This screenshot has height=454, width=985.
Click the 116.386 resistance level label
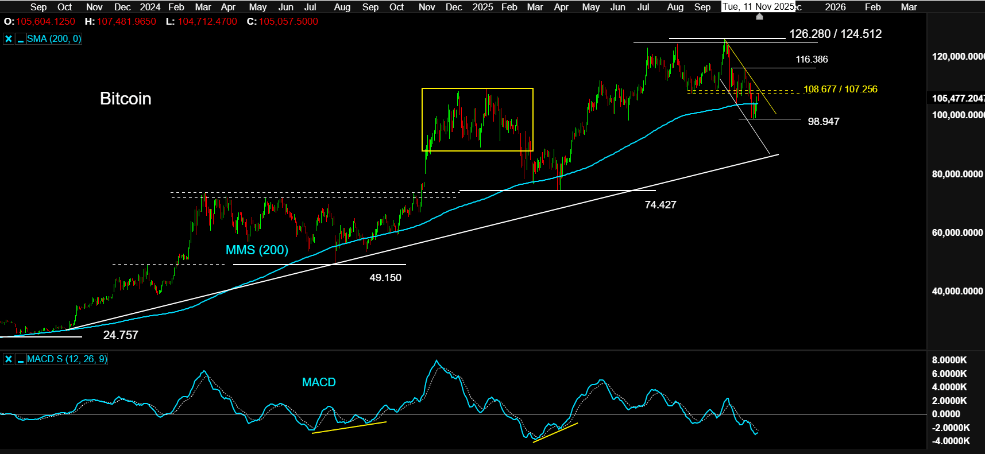[811, 60]
